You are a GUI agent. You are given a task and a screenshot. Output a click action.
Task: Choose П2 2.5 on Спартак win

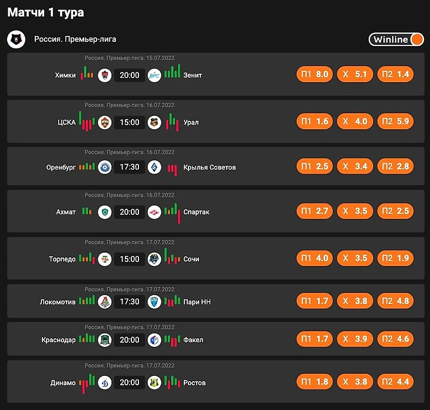395,211
